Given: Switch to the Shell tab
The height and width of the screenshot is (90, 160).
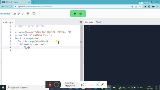Looking at the screenshot, I should [98, 22].
